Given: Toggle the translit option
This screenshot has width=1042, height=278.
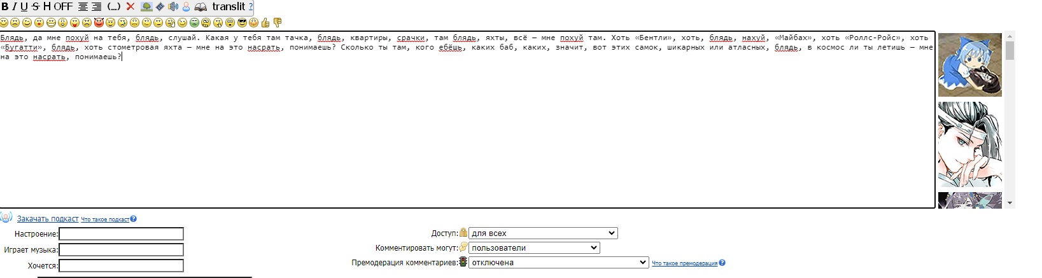Looking at the screenshot, I should click(229, 7).
